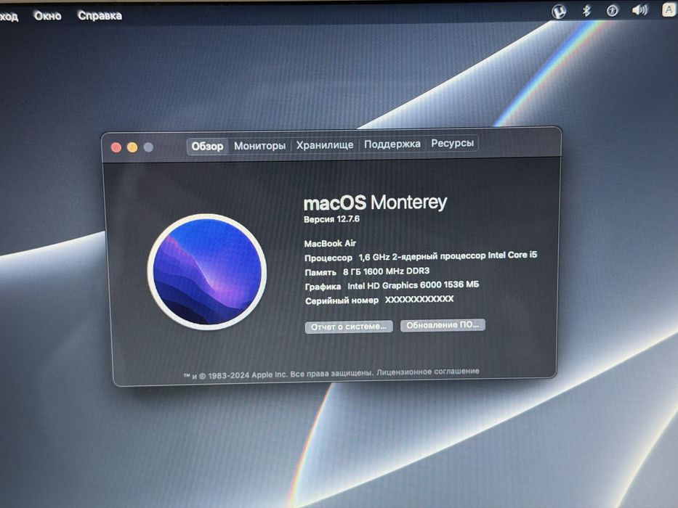Select the Ресурсы tab

point(452,143)
